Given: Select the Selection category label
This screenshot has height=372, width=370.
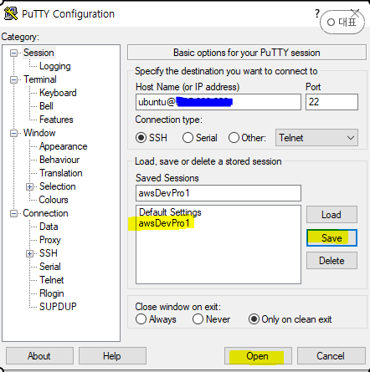Looking at the screenshot, I should [x=57, y=186].
